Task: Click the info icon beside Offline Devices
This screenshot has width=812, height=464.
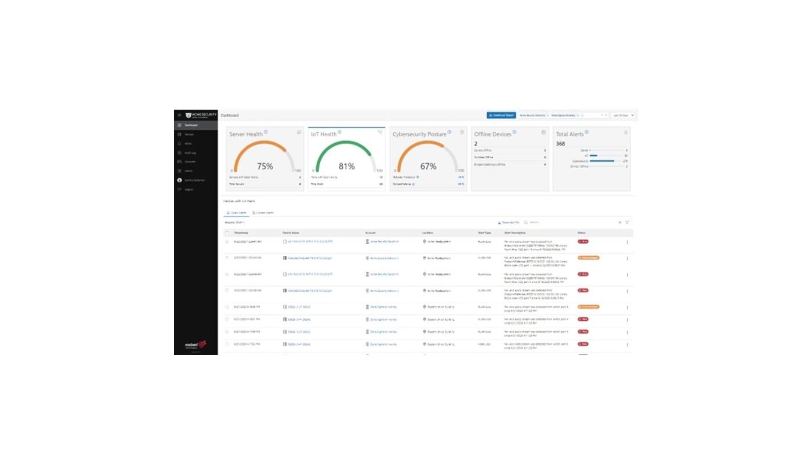Action: pyautogui.click(x=514, y=132)
